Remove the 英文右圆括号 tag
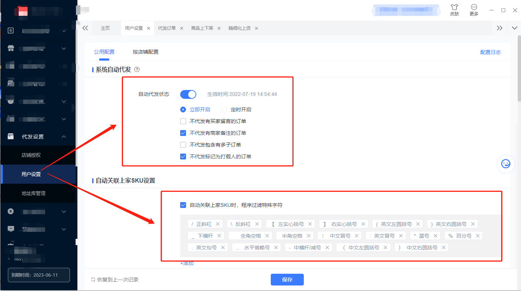The height and width of the screenshot is (291, 521). coord(473,224)
